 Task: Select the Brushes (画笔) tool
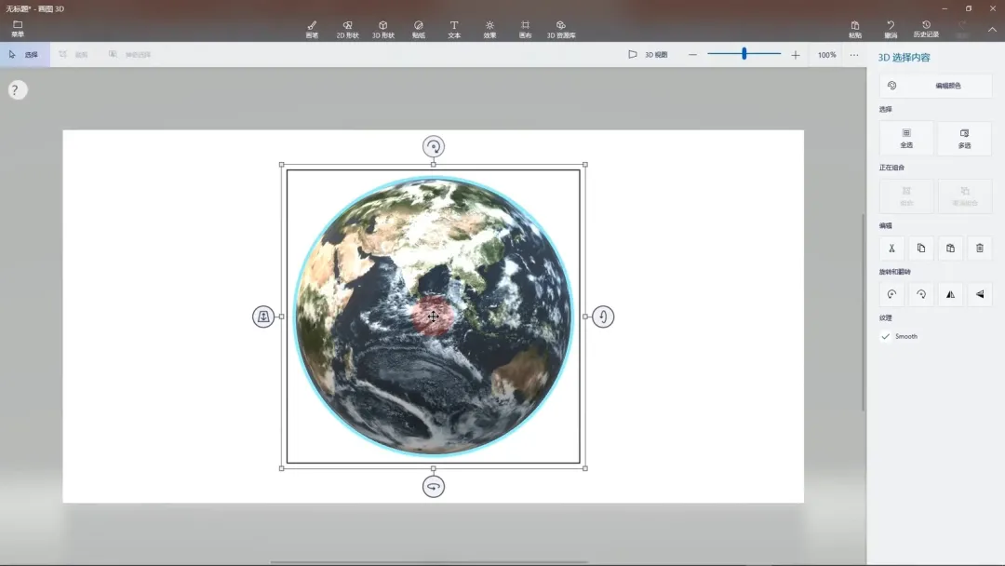coord(312,29)
